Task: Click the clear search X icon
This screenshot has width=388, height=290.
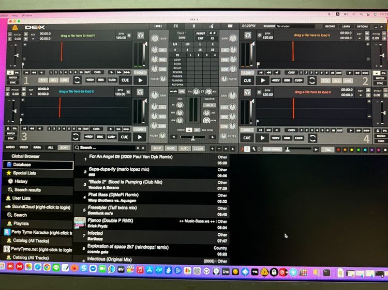Action: click(x=143, y=148)
